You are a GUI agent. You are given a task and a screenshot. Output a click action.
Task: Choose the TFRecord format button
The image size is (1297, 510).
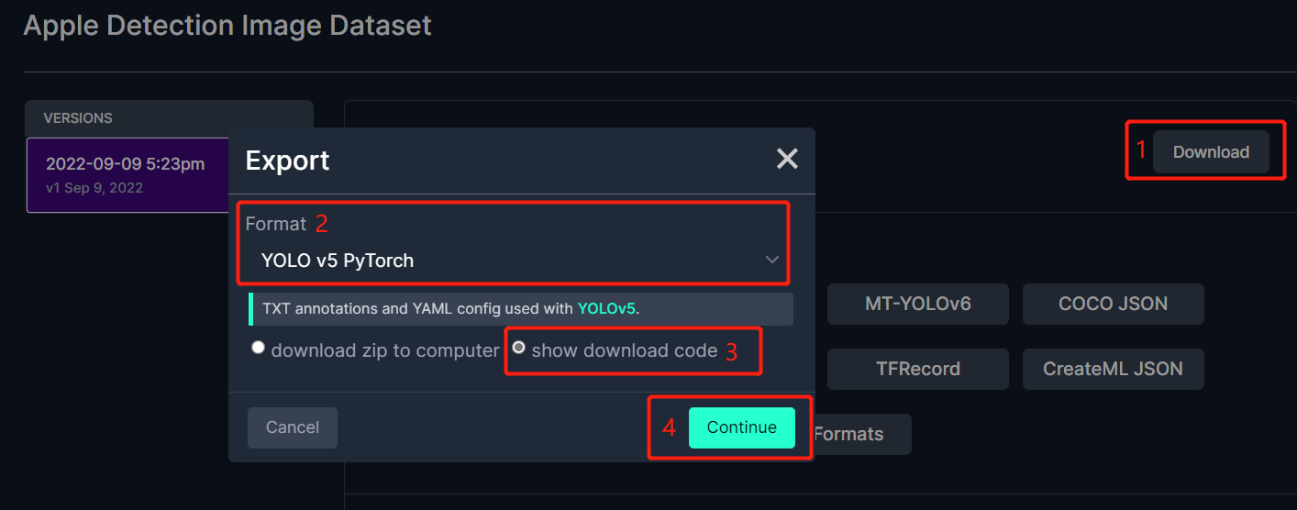point(918,369)
